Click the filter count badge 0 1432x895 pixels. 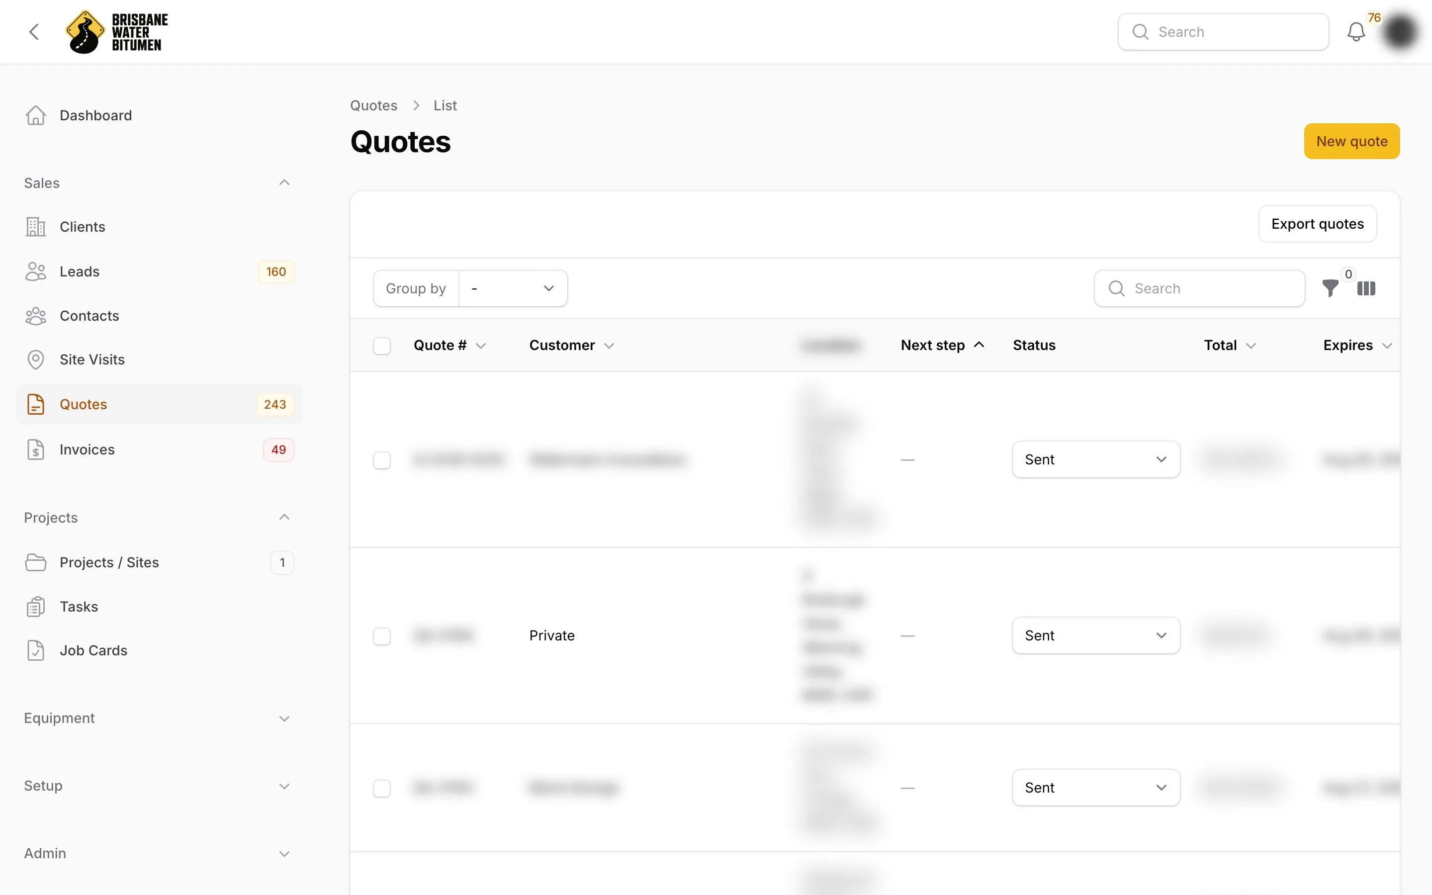[1348, 274]
